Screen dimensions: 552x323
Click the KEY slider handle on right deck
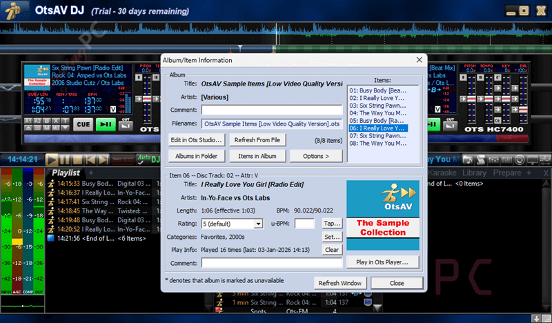(x=506, y=99)
